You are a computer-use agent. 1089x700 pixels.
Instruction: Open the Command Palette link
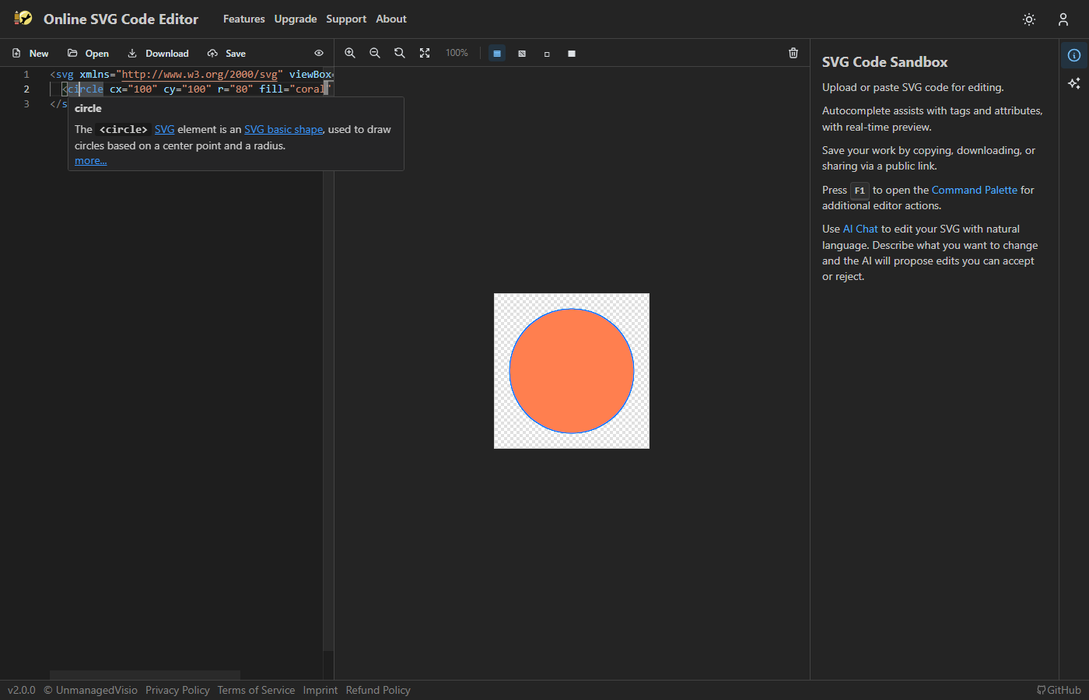(x=975, y=189)
